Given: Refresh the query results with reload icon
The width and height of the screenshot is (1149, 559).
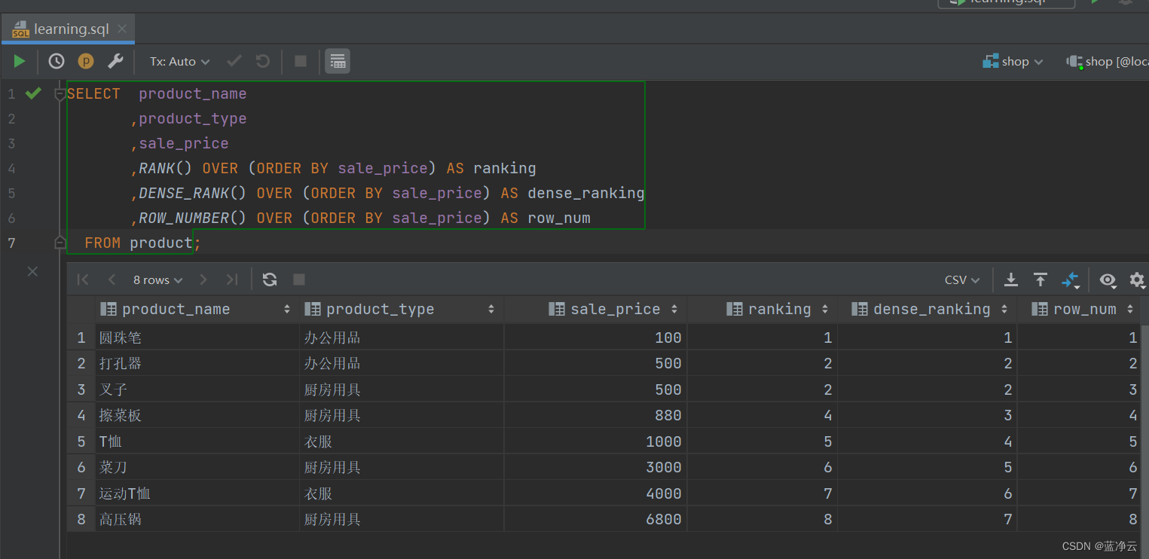Looking at the screenshot, I should tap(269, 279).
